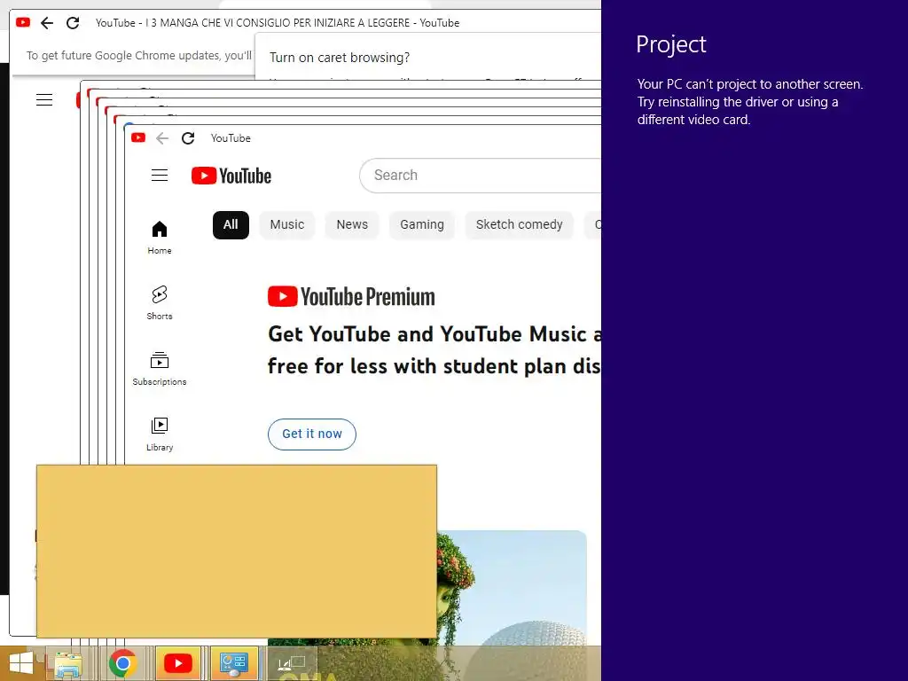Select the News filter chip
Screen dimensions: 908x681
pos(352,224)
